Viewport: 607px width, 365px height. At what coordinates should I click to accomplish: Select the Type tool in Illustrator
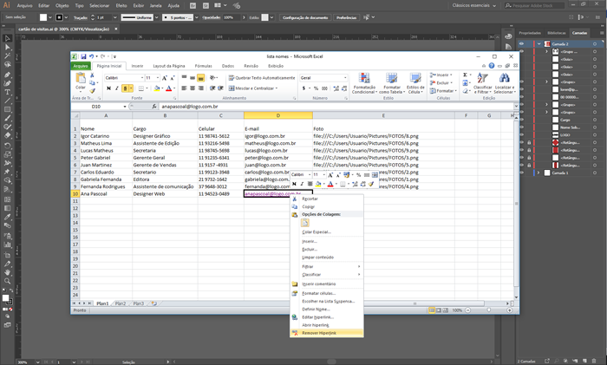(7, 92)
